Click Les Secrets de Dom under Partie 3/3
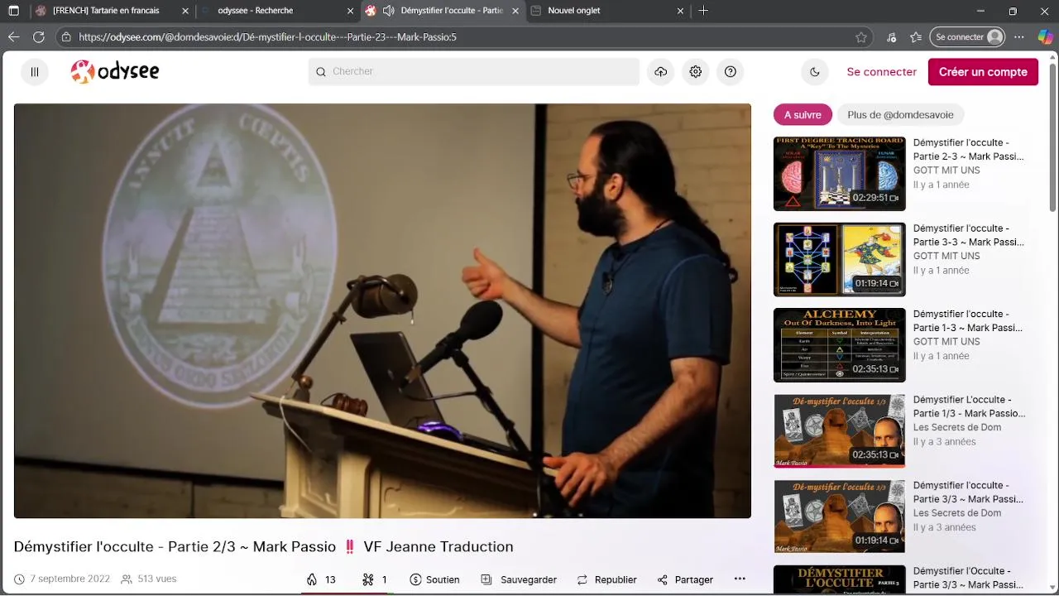 point(957,513)
